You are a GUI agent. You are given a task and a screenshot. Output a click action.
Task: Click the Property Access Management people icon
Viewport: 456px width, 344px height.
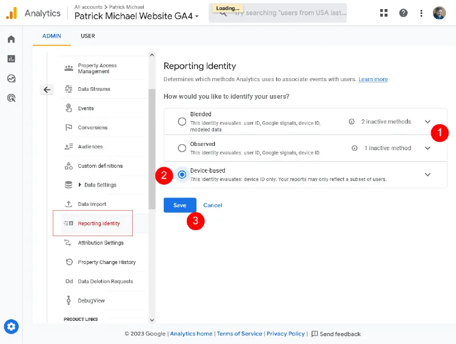coord(69,68)
